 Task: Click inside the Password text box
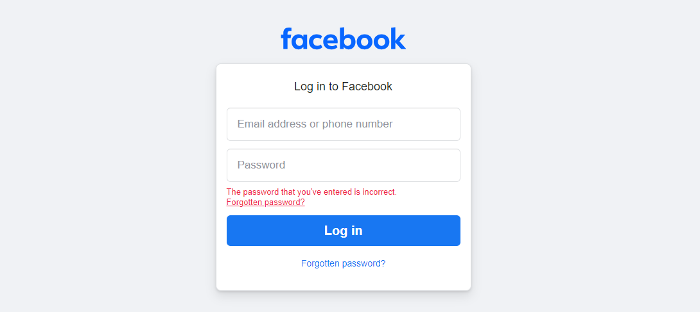(343, 165)
